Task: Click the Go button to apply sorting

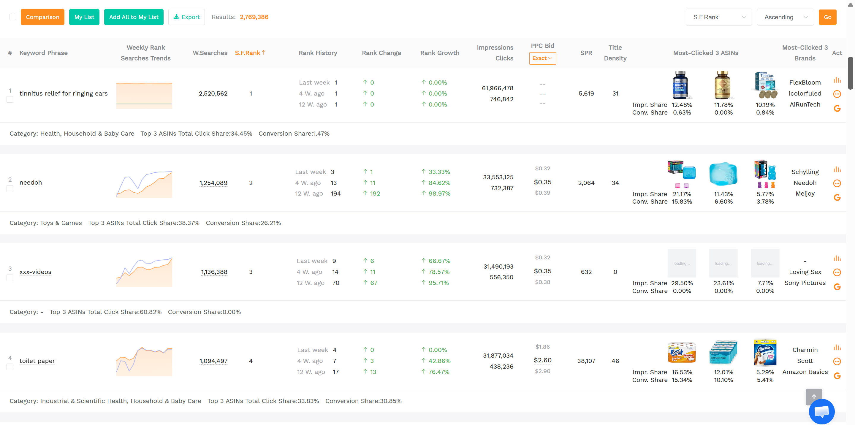Action: 827,17
